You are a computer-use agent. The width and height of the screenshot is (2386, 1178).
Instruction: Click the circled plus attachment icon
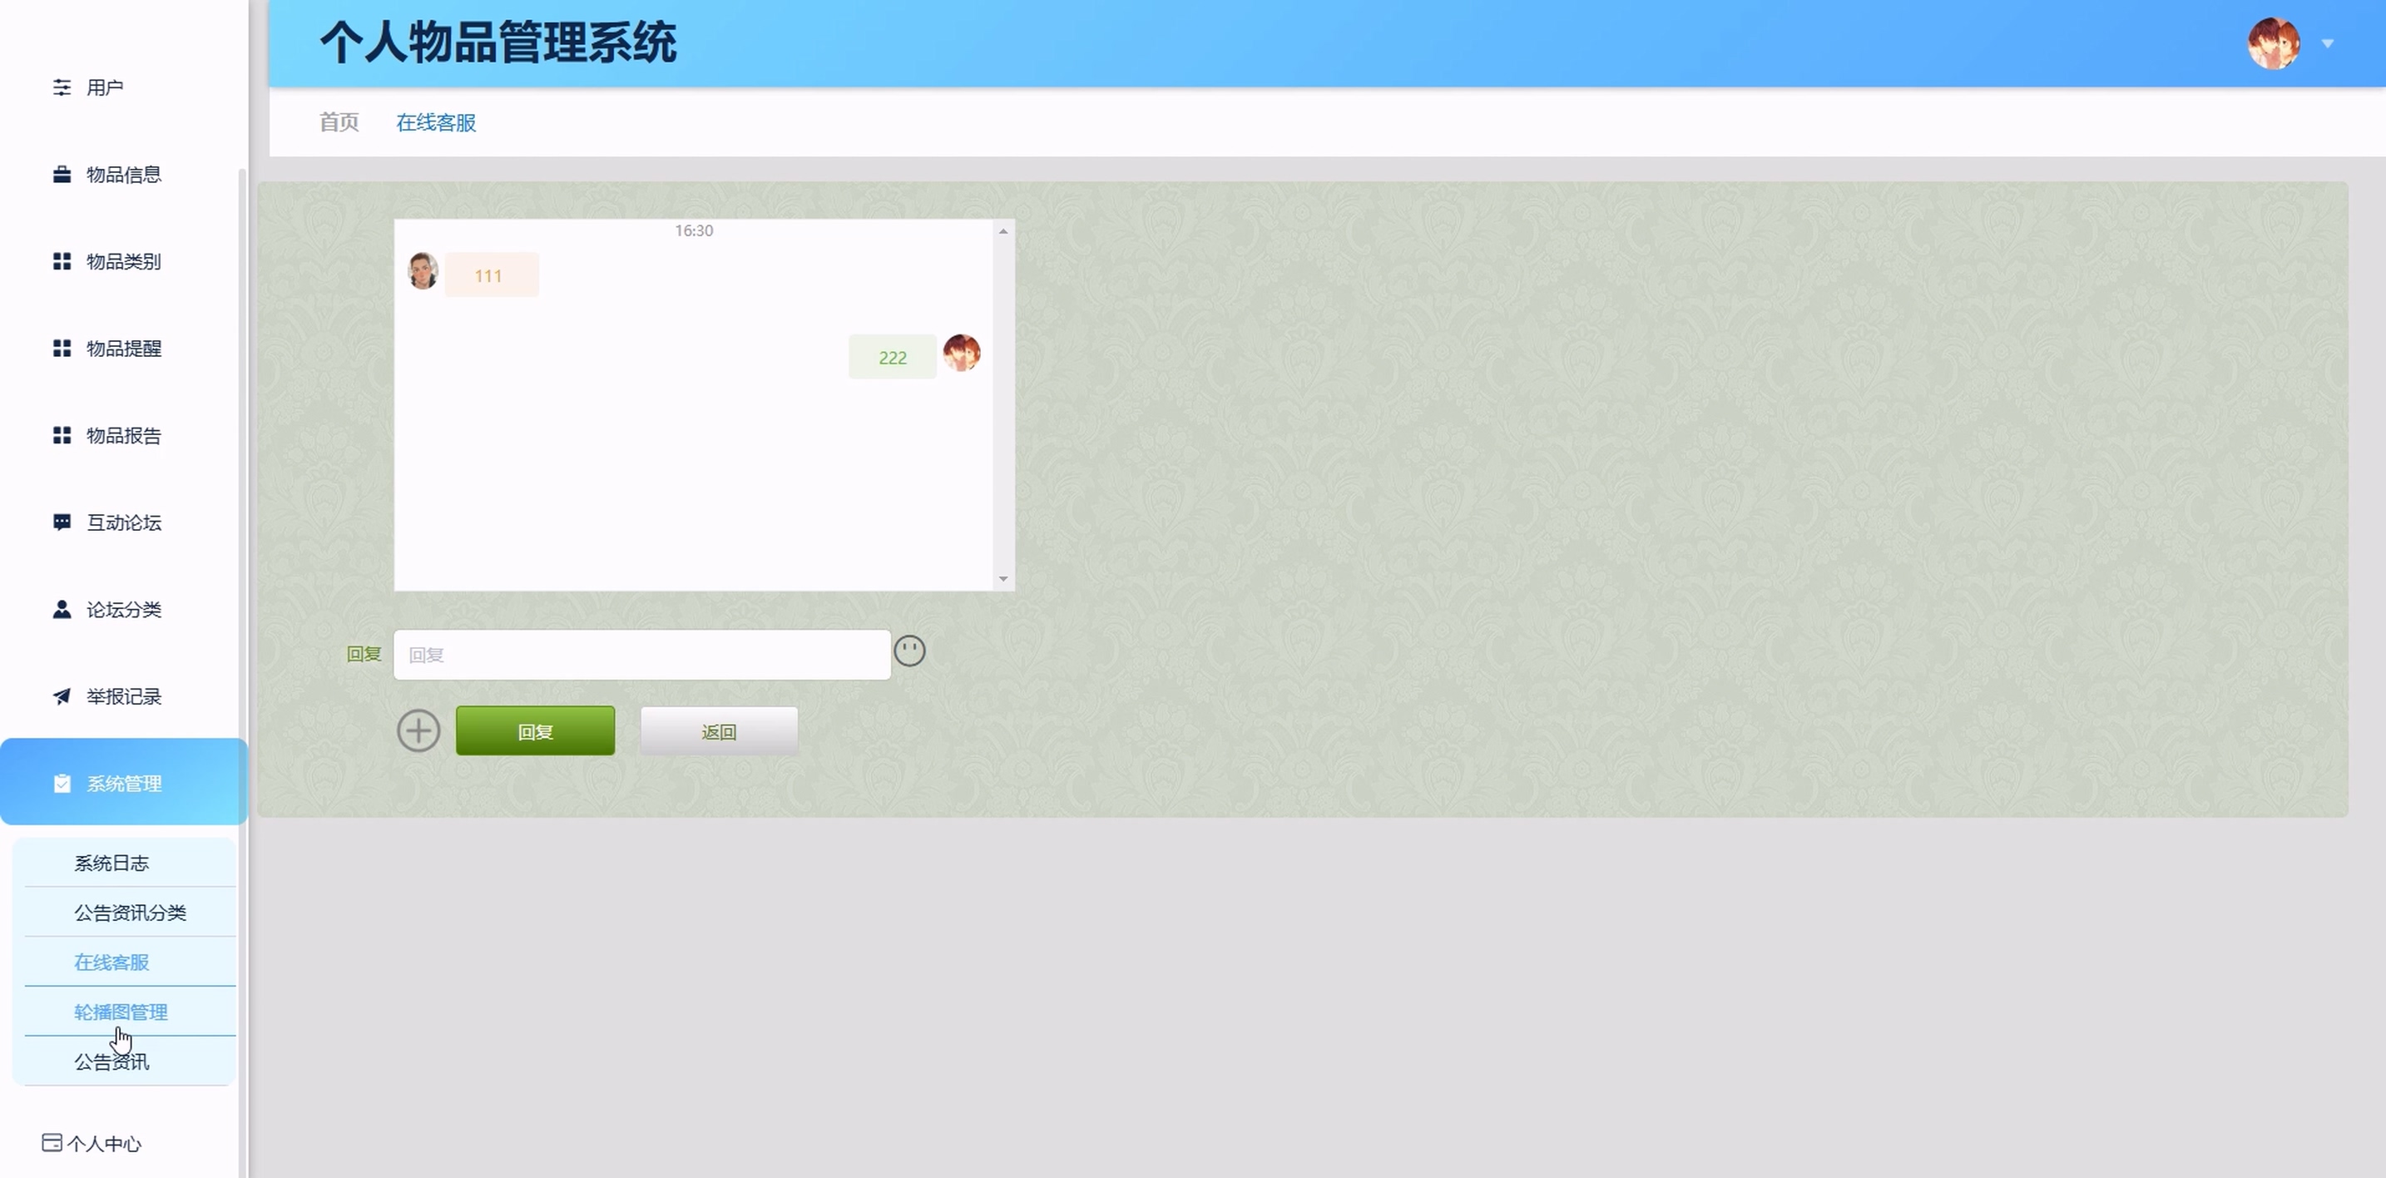(x=418, y=730)
